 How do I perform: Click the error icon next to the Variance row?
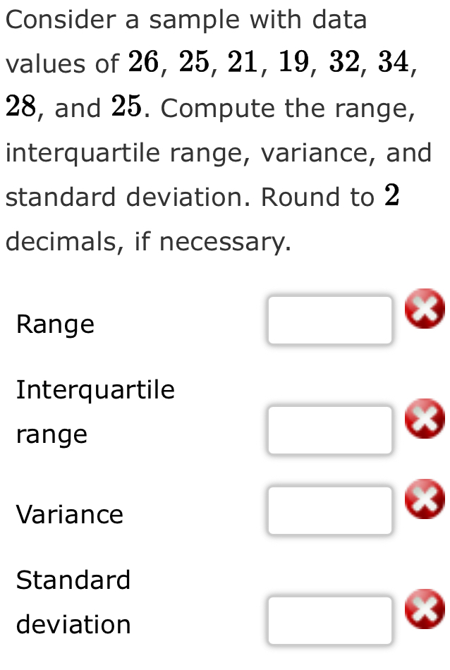(x=425, y=499)
